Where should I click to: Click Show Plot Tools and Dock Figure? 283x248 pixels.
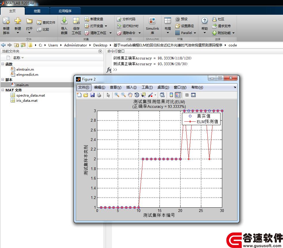coord(193,95)
